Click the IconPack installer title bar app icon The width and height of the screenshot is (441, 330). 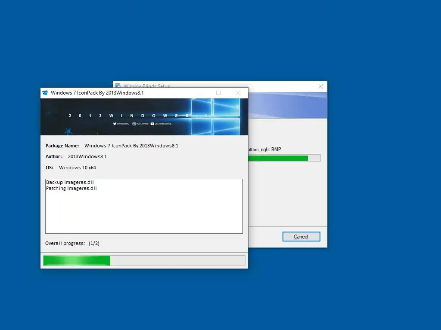[x=45, y=93]
